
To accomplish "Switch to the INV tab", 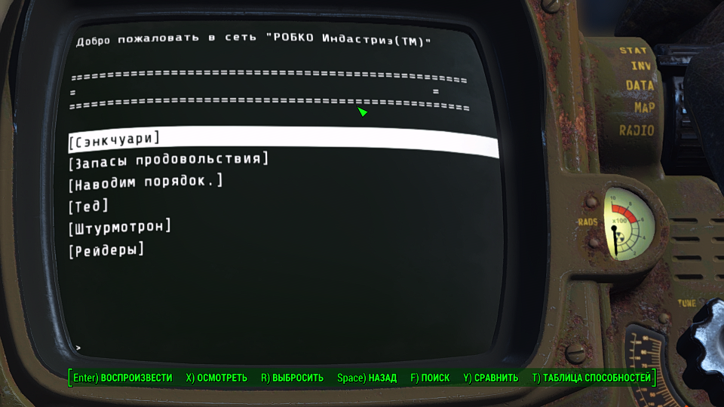I will [641, 66].
